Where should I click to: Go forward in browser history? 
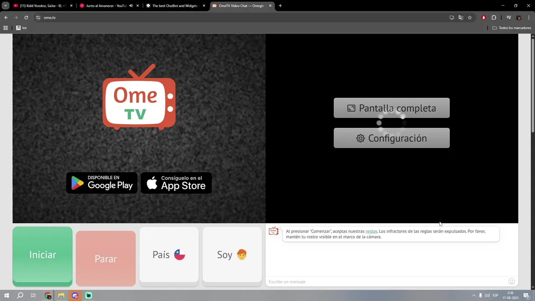tap(16, 18)
